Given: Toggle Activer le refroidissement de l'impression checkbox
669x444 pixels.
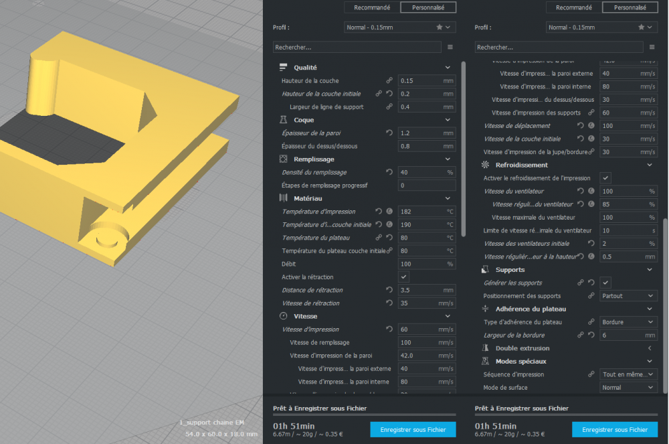Looking at the screenshot, I should pyautogui.click(x=605, y=178).
